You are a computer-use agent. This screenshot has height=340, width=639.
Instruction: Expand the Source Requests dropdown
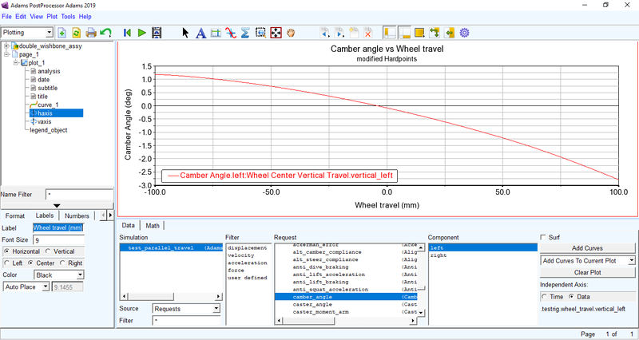[186, 308]
